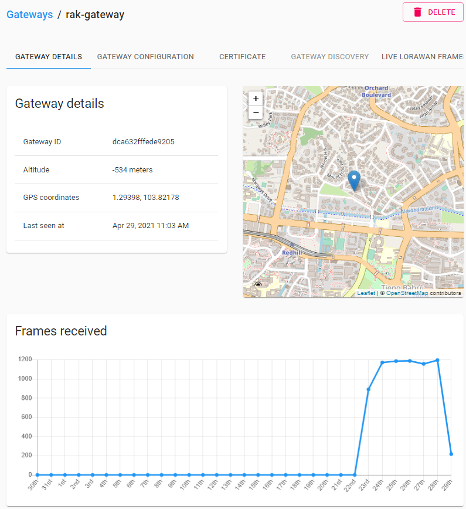Click the Orchard Boulevard label on map
Image resolution: width=466 pixels, height=509 pixels.
pos(376,91)
